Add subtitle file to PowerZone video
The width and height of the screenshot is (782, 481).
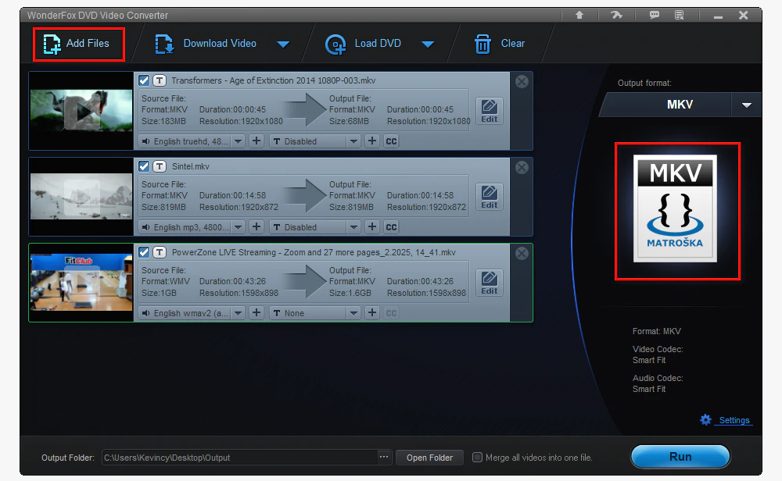[372, 313]
